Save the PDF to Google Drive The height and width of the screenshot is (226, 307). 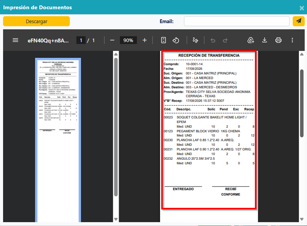coord(251,40)
